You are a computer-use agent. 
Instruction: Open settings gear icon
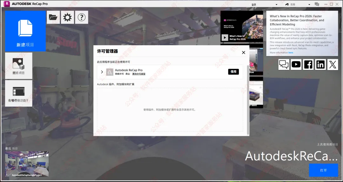point(67,17)
